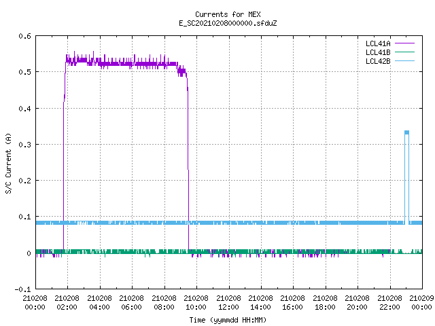435x326 pixels.
Task: Pick the green LCL41B legend line sample
Action: click(404, 52)
